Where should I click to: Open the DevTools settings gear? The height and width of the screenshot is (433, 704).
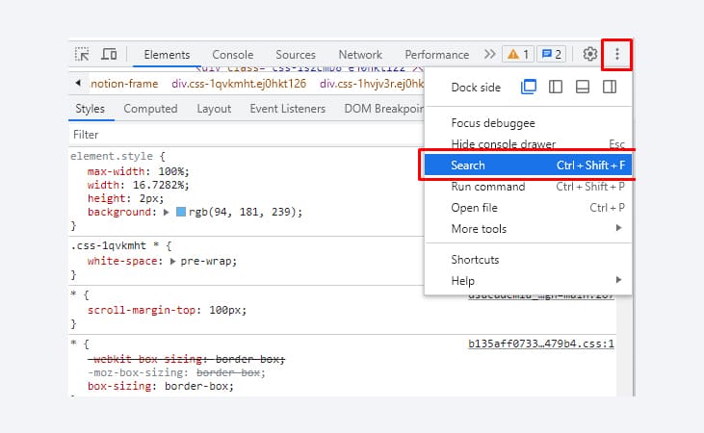[590, 54]
